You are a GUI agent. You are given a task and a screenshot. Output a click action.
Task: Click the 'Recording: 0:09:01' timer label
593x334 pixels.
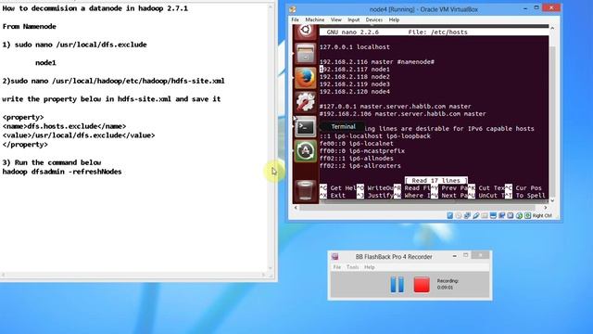tap(448, 284)
